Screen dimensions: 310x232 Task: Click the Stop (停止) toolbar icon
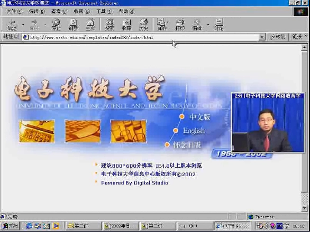click(56, 24)
